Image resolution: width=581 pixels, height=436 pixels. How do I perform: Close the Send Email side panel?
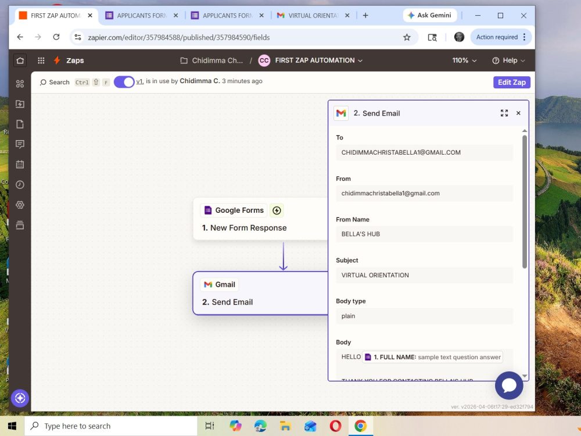[518, 113]
